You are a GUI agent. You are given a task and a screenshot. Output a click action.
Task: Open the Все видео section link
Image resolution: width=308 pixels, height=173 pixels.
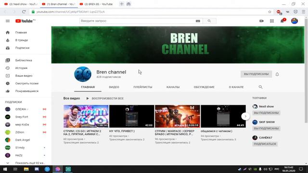[x=72, y=99]
